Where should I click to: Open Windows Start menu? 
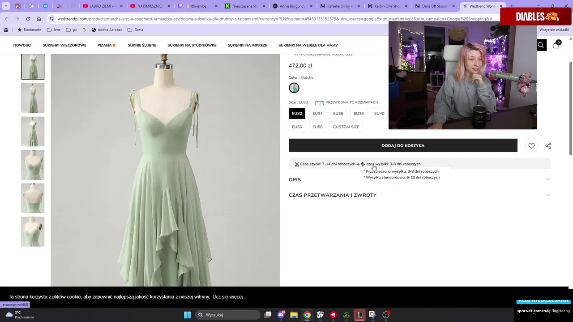point(188,315)
